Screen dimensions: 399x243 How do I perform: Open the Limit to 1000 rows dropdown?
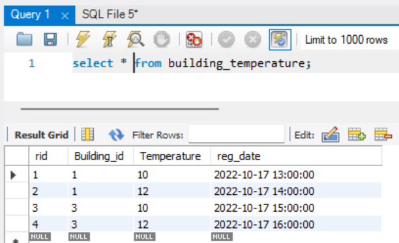[x=349, y=40]
